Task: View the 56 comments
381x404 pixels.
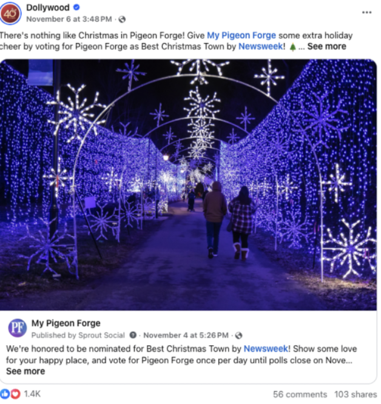Action: click(x=300, y=394)
